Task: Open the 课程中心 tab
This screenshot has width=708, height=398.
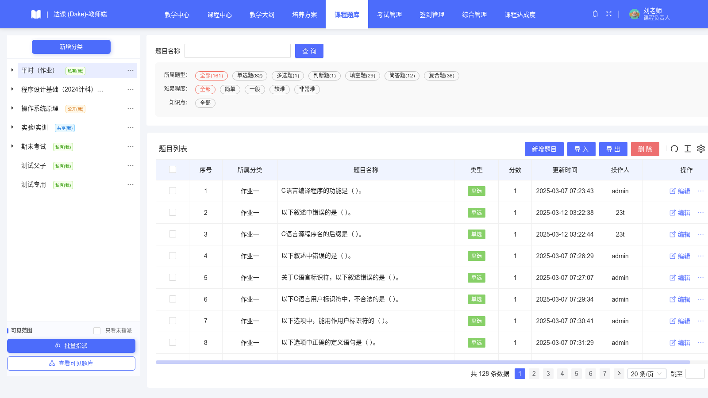Action: 219,15
